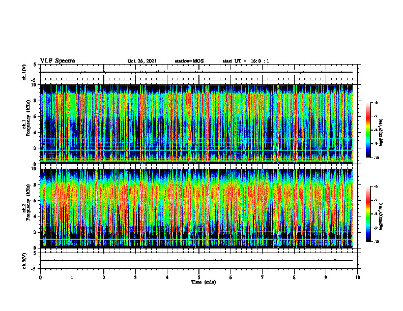403x311 pixels.
Task: Click time-axis tick label "8"
Action: 294,277
